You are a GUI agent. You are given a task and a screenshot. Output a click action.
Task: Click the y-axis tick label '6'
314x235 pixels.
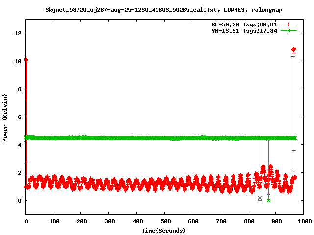coord(20,117)
